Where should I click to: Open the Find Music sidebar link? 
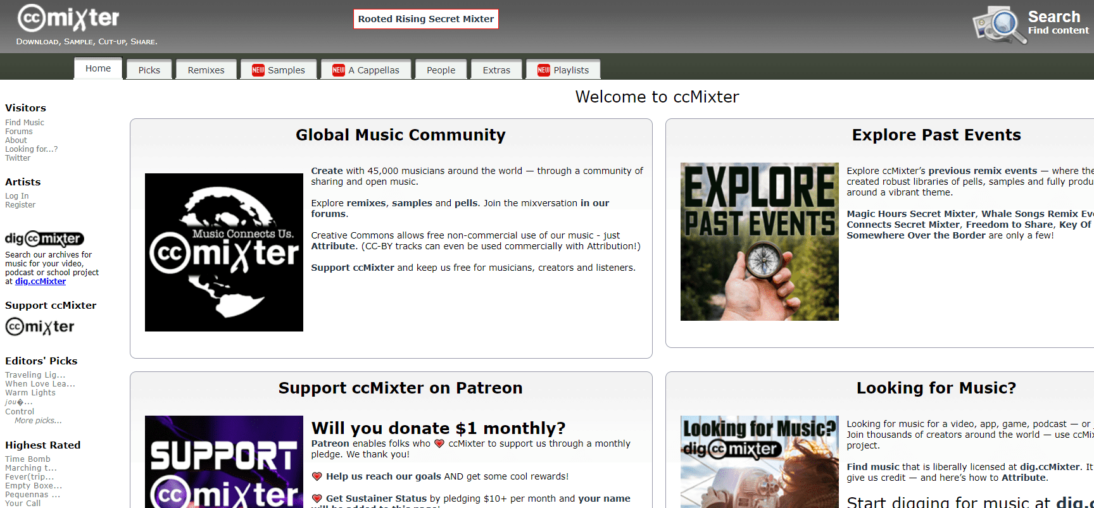coord(25,123)
